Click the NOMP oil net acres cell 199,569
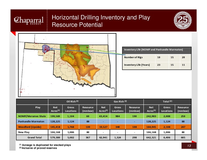This screenshot has height=160, width=207. pos(55,116)
